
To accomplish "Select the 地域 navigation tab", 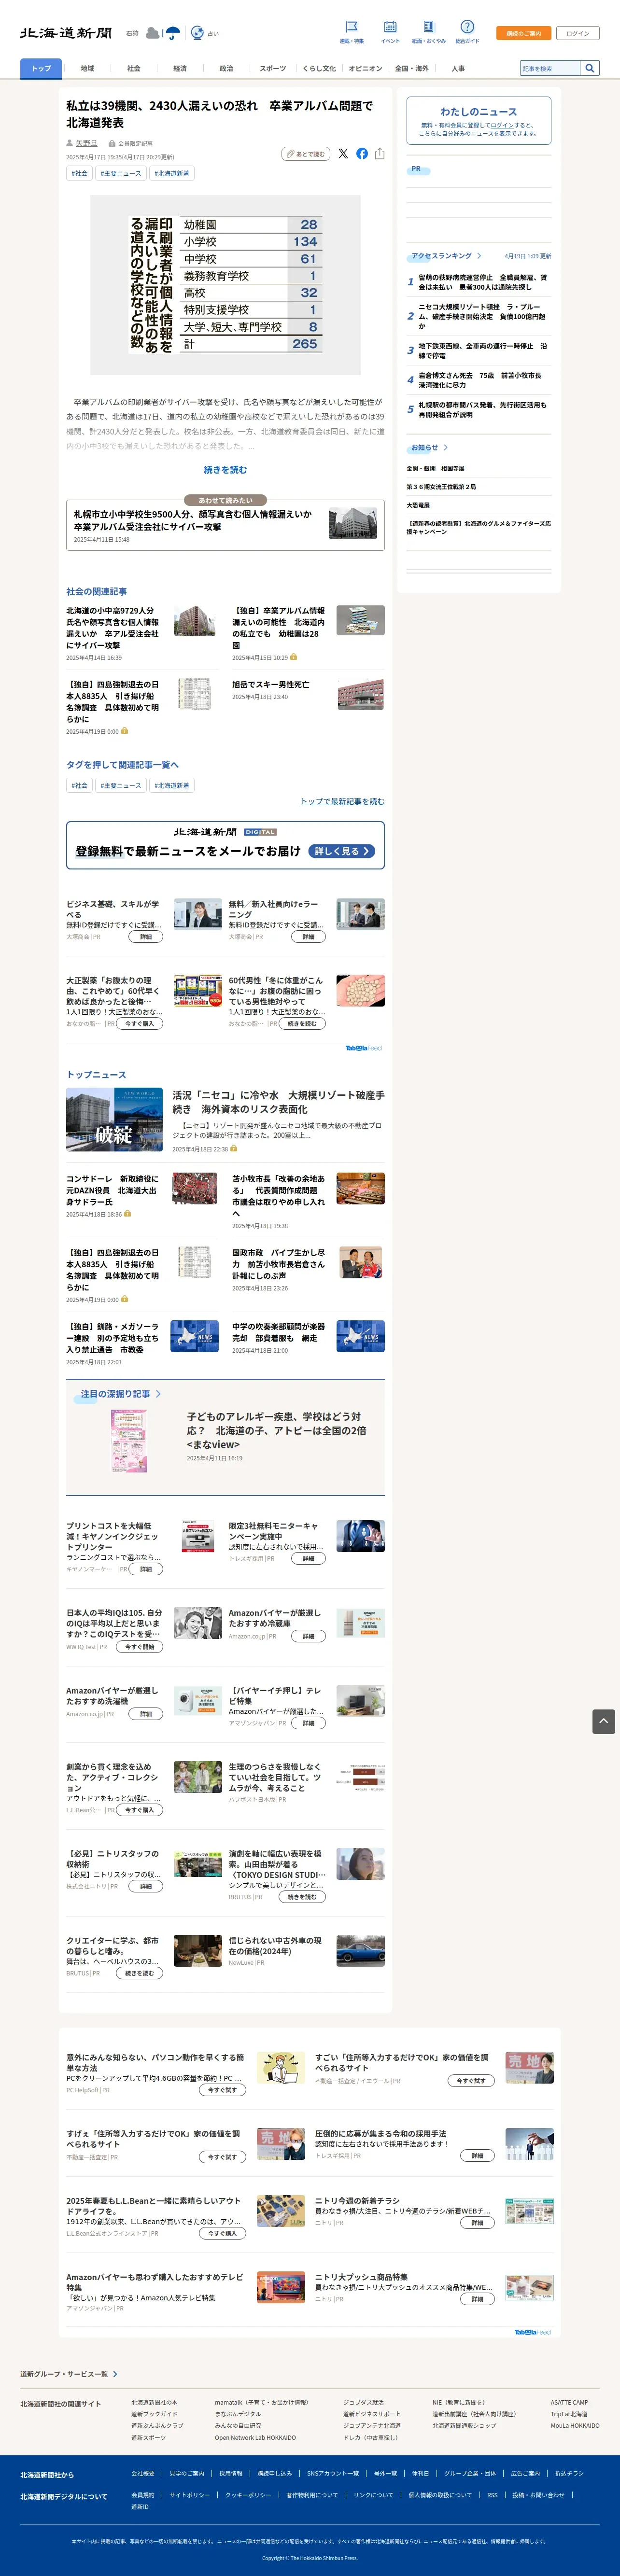I will pos(87,68).
